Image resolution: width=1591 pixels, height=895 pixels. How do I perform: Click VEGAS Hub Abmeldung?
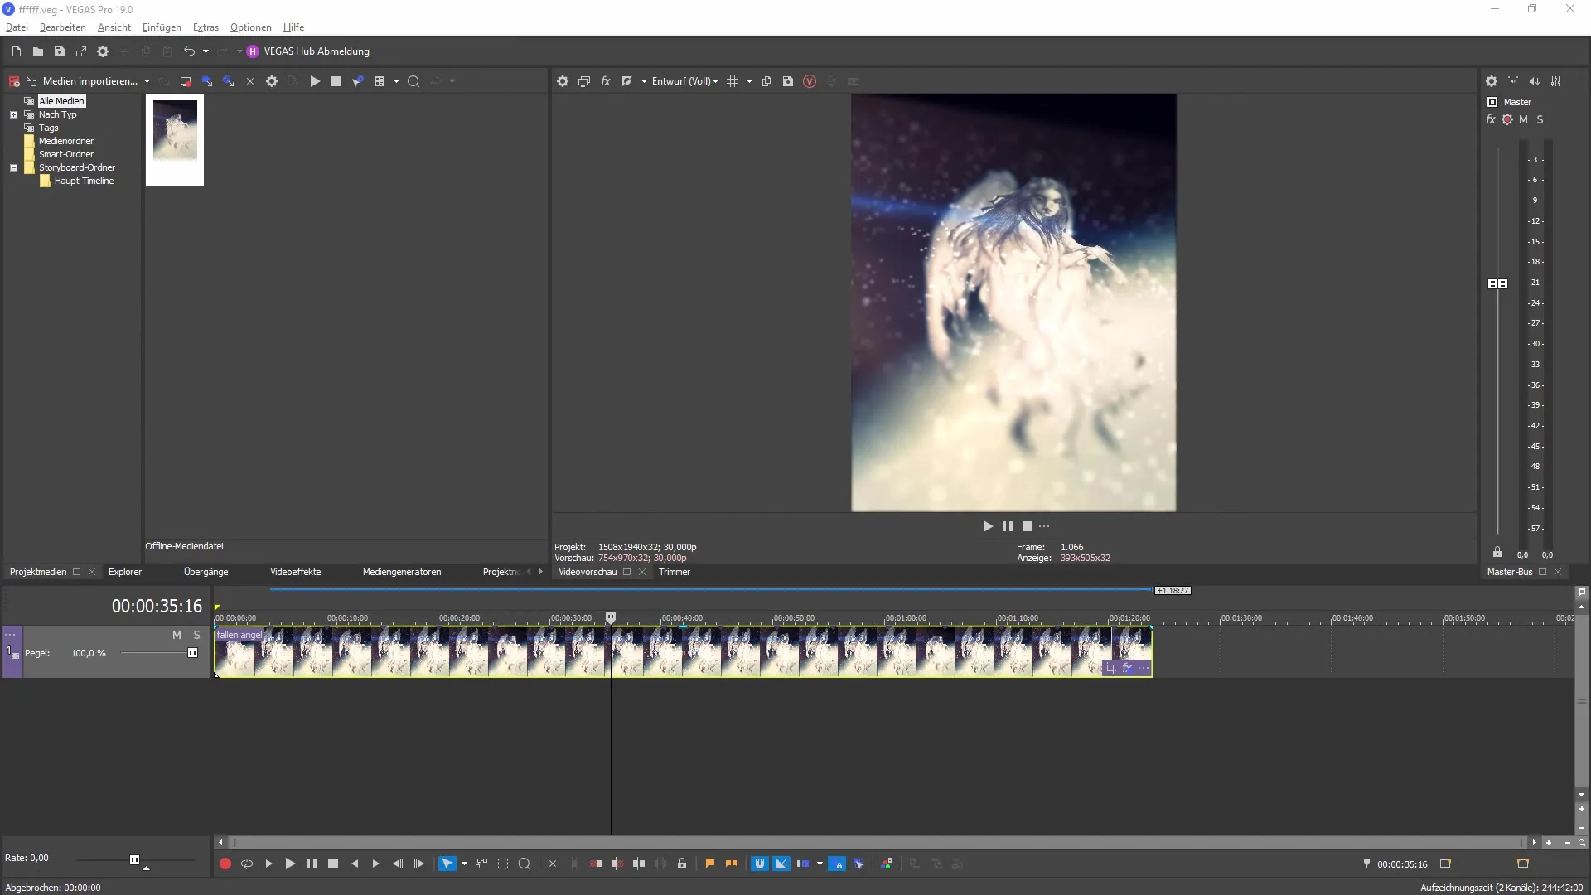[308, 51]
